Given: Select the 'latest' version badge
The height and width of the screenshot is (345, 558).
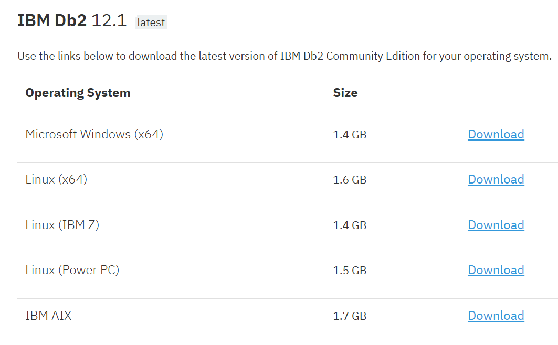Looking at the screenshot, I should pos(151,23).
